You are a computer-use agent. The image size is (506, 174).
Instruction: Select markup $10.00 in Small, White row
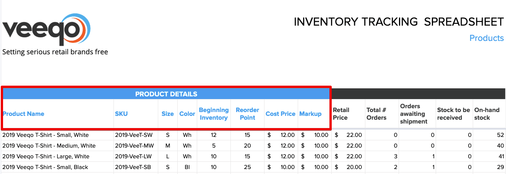[x=315, y=135]
